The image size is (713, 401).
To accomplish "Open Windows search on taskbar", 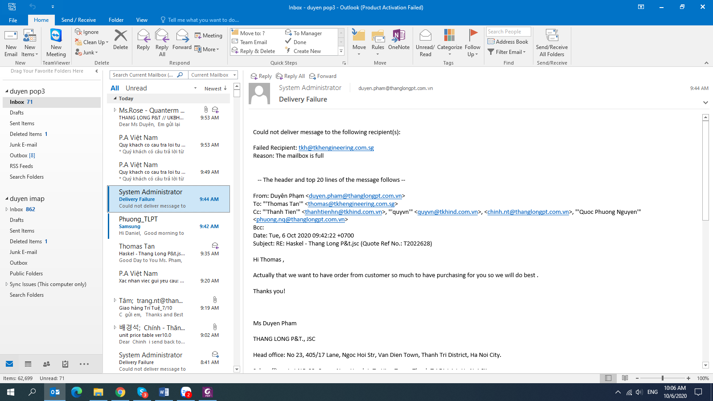I will [32, 392].
